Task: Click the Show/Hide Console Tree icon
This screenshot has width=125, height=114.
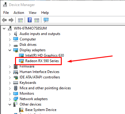Action: tap(20, 20)
